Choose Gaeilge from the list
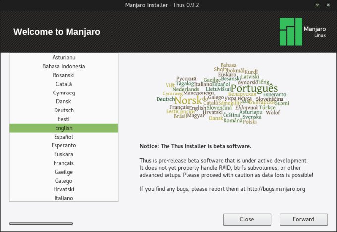This screenshot has height=232, width=337. (x=64, y=172)
